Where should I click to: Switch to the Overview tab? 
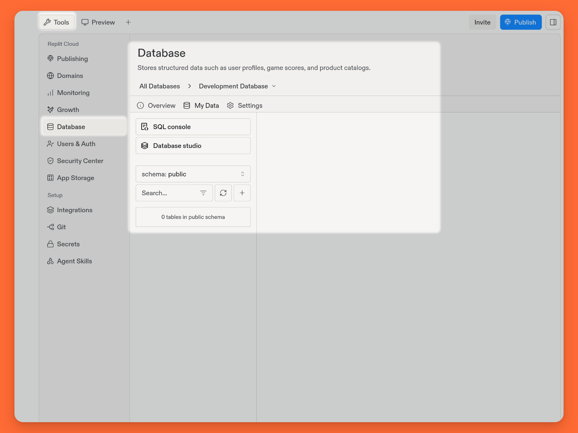(x=156, y=106)
